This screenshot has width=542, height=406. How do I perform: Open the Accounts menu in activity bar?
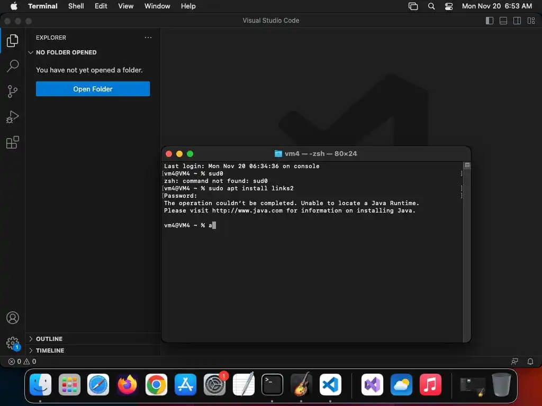coord(13,318)
